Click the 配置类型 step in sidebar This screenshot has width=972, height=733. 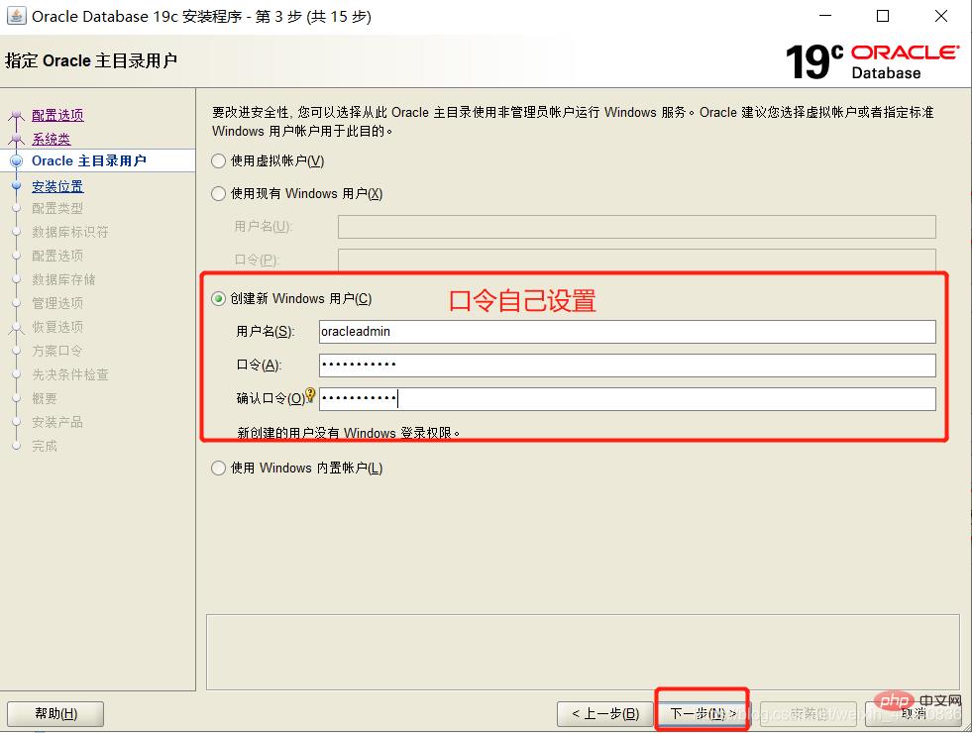57,208
